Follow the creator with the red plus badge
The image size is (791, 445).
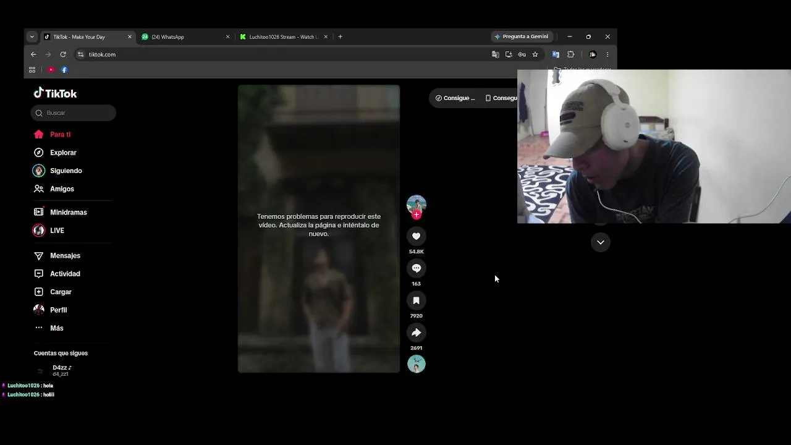417,215
